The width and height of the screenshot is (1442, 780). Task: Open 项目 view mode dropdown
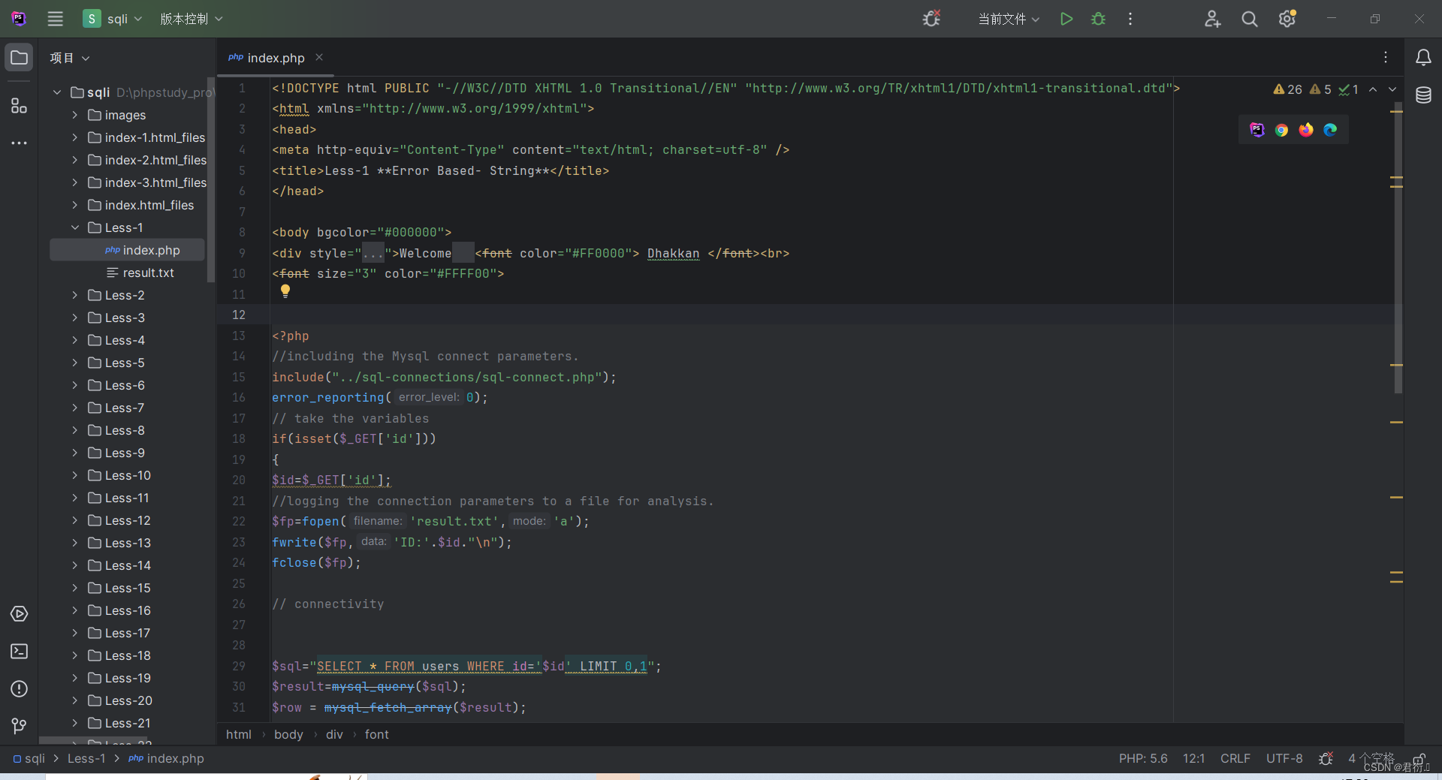pyautogui.click(x=70, y=58)
